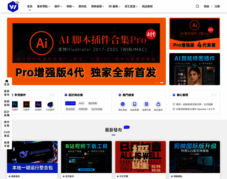The height and width of the screenshot is (179, 227).
Task: Select the first carousel dot indicator
Action: coord(155,83)
